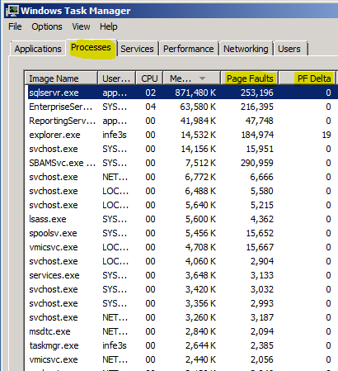
Task: Select svchost.exe using 5,640 K
Action: [181, 205]
